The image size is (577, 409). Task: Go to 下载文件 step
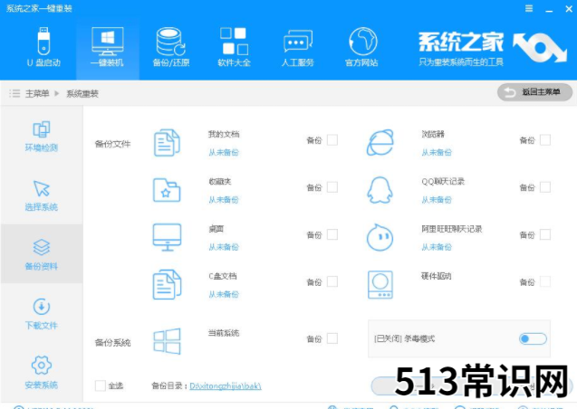(42, 314)
